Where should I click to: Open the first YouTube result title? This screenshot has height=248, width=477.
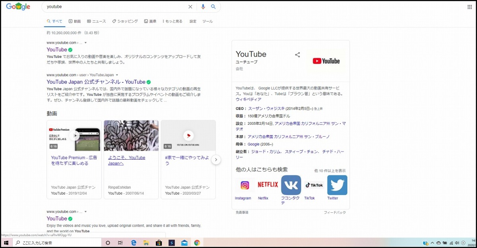point(57,50)
